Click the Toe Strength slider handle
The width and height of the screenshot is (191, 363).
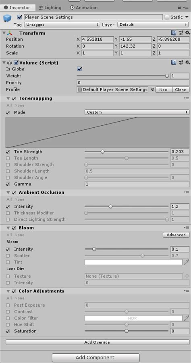point(103,152)
